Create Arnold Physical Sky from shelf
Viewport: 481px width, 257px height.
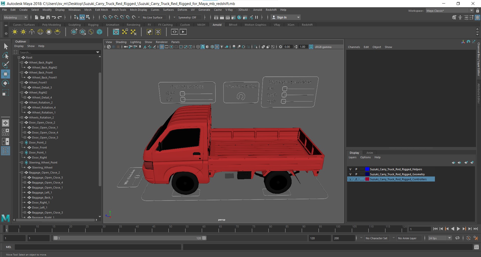57,32
